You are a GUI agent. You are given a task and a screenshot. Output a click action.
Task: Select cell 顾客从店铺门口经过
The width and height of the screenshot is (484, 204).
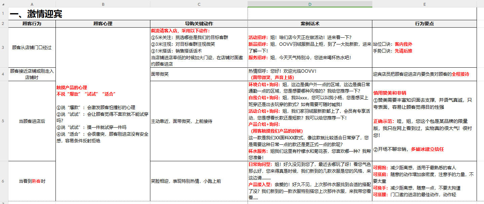(x=32, y=47)
